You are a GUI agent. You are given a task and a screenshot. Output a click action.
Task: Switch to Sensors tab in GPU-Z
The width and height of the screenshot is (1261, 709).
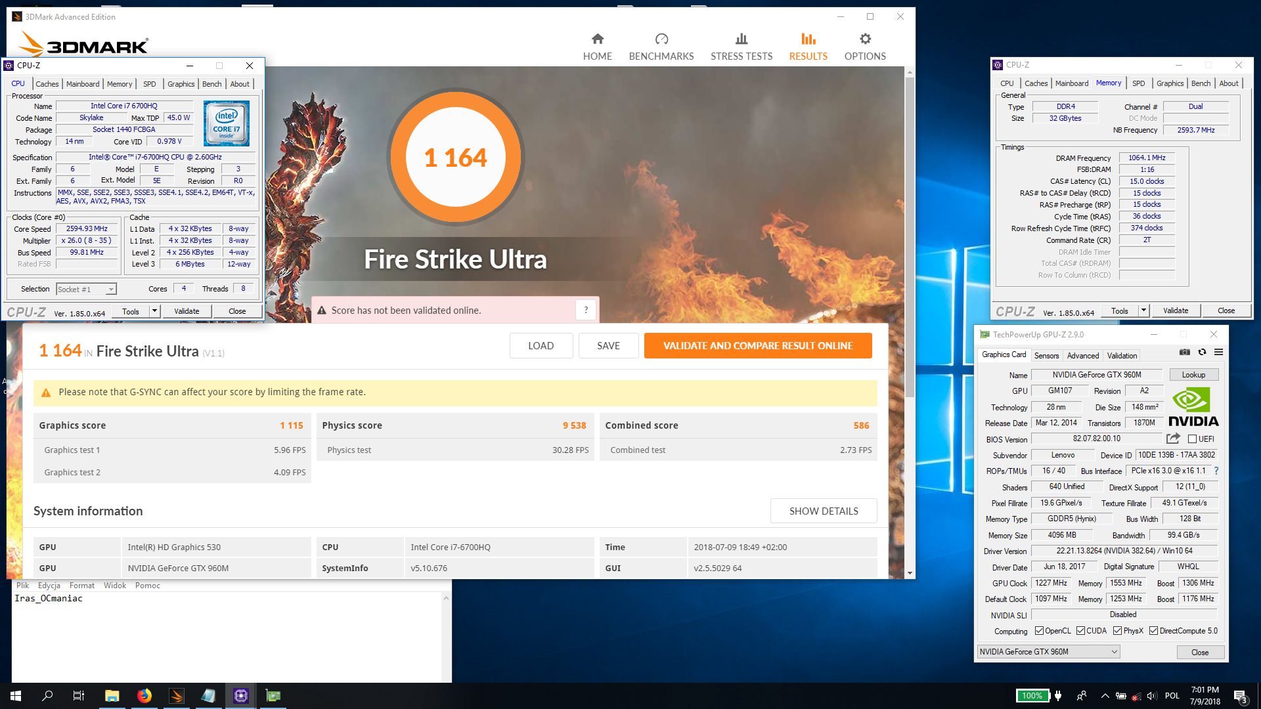[x=1046, y=355]
